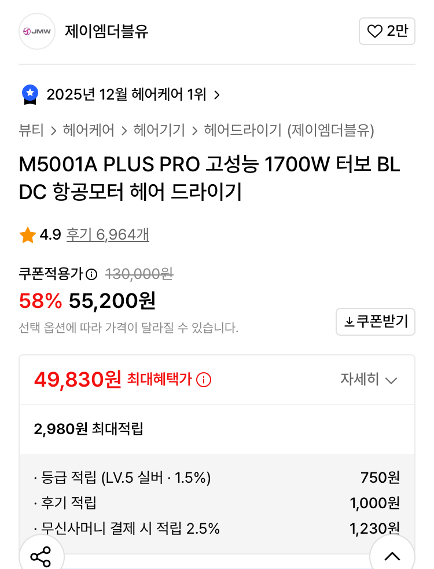434x569 pixels.
Task: Tap the 49,830원 maximum benefit price
Action: 78,379
